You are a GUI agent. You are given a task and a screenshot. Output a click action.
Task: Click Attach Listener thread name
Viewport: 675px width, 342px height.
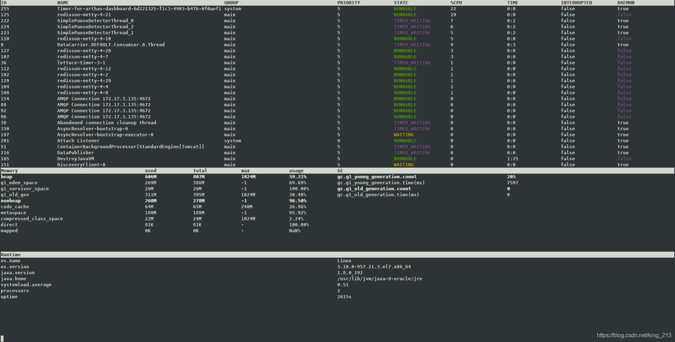point(78,141)
